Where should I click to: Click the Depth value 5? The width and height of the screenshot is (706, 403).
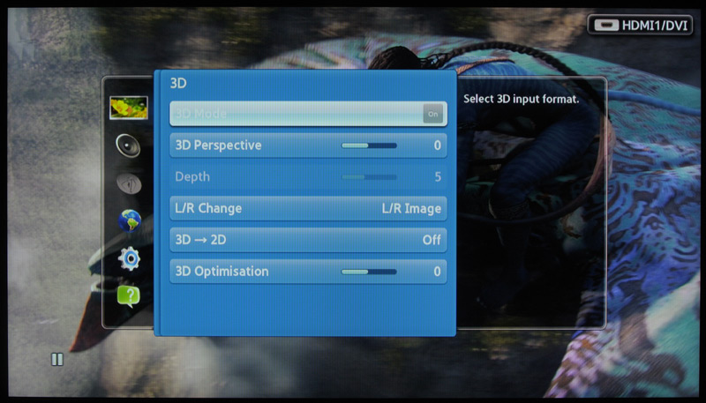point(438,176)
